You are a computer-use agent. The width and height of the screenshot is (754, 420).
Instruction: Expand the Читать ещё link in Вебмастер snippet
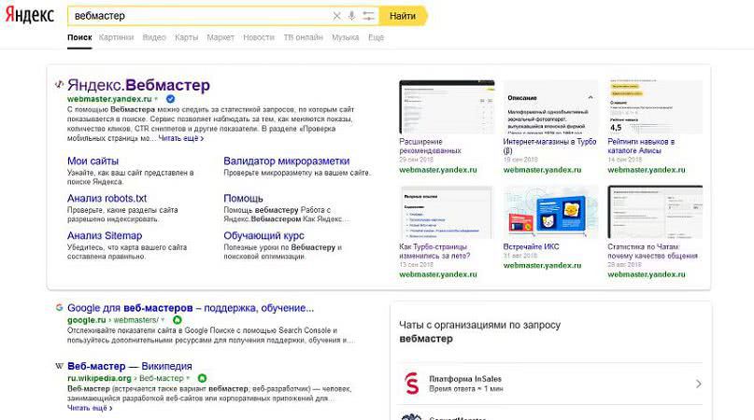(x=181, y=138)
